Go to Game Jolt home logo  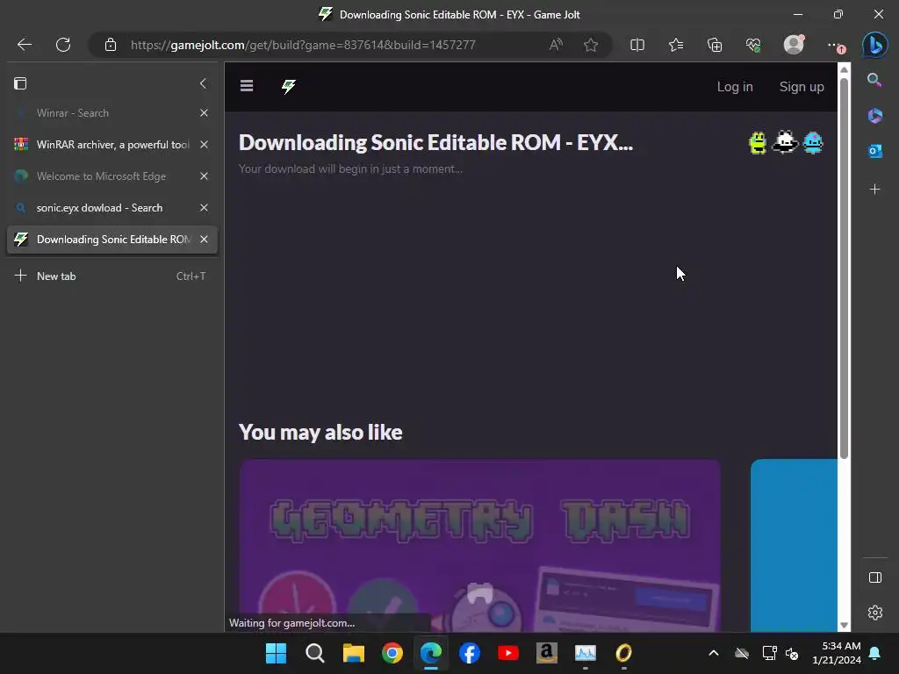point(288,87)
